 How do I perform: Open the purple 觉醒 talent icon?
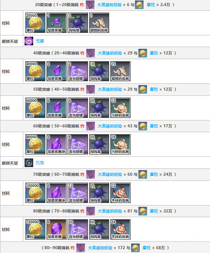(29, 41)
